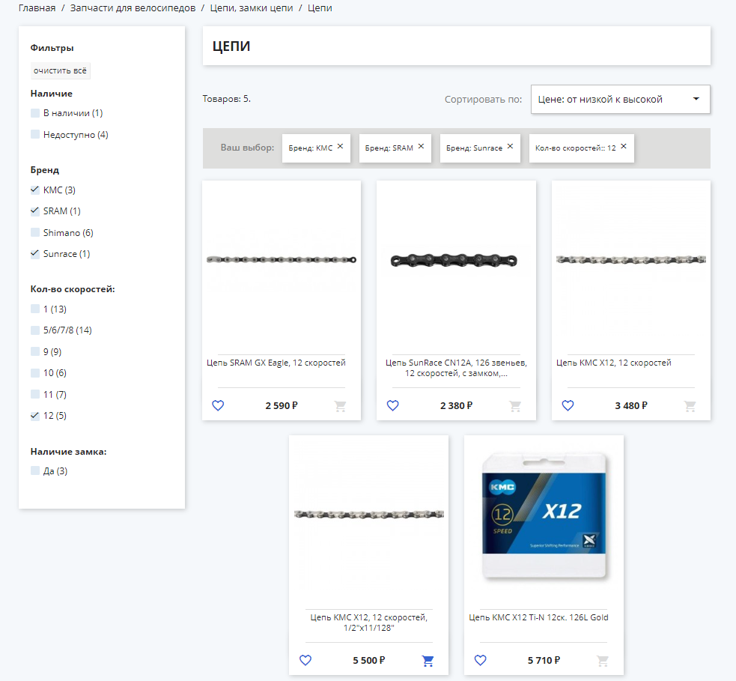Check the 9 (9) speed filter

[x=34, y=352]
